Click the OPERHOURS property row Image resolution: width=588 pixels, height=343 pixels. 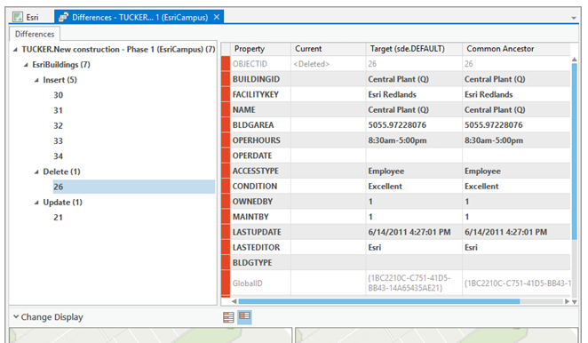pyautogui.click(x=396, y=140)
